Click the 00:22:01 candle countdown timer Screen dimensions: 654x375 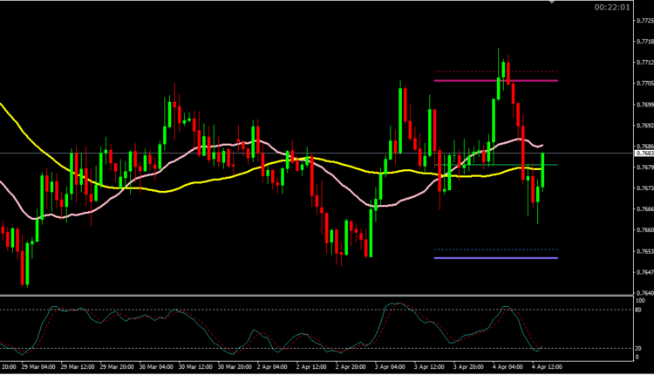(609, 7)
